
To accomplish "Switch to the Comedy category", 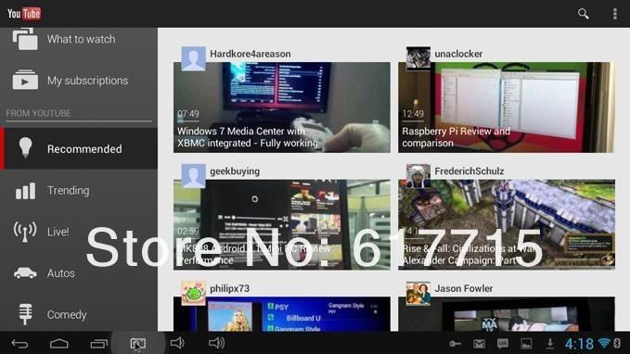I will (x=79, y=314).
